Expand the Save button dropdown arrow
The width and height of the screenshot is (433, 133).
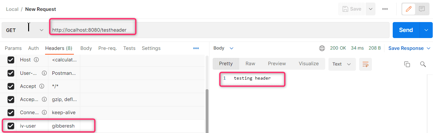pos(370,9)
